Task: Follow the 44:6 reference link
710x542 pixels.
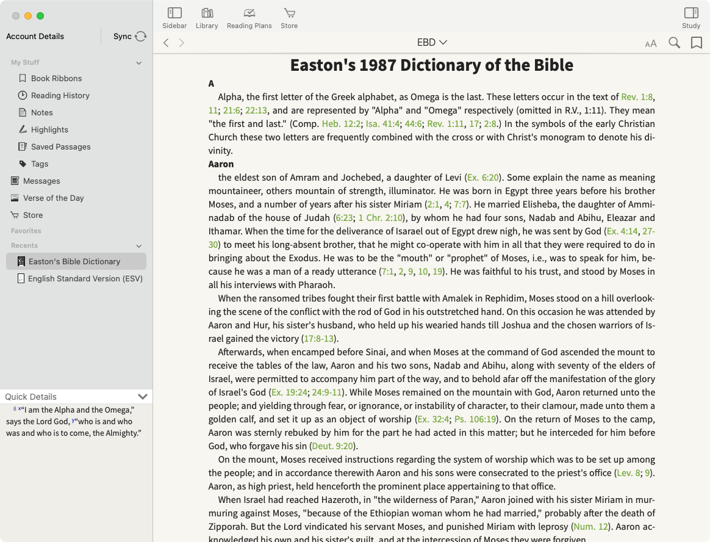Action: 413,124
